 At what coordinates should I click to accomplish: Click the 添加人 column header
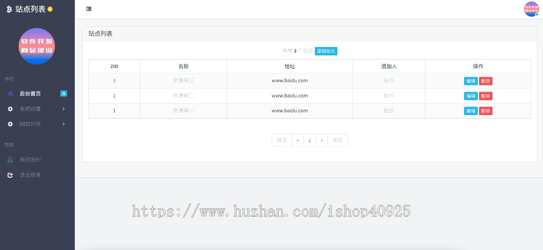click(x=389, y=66)
